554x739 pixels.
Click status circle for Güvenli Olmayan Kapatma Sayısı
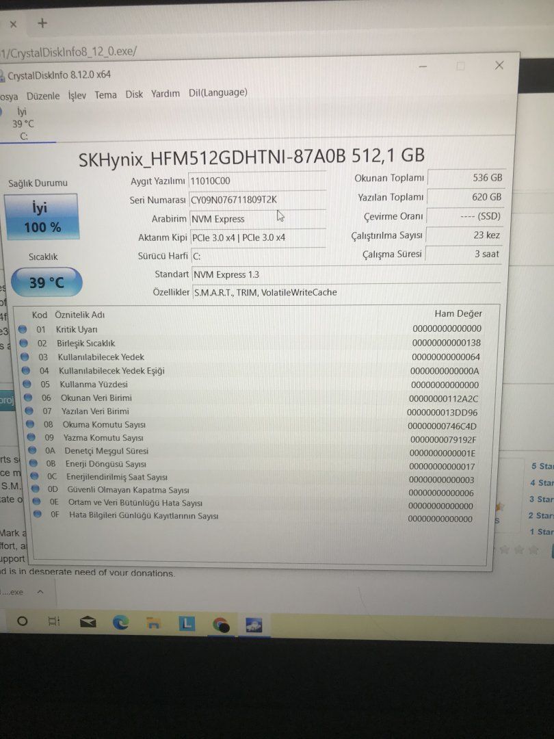tap(36, 489)
